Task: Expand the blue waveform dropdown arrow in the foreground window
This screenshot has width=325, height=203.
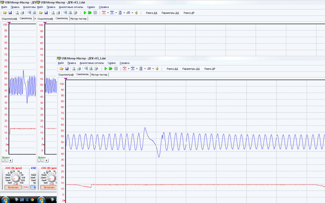Action: tap(137, 69)
